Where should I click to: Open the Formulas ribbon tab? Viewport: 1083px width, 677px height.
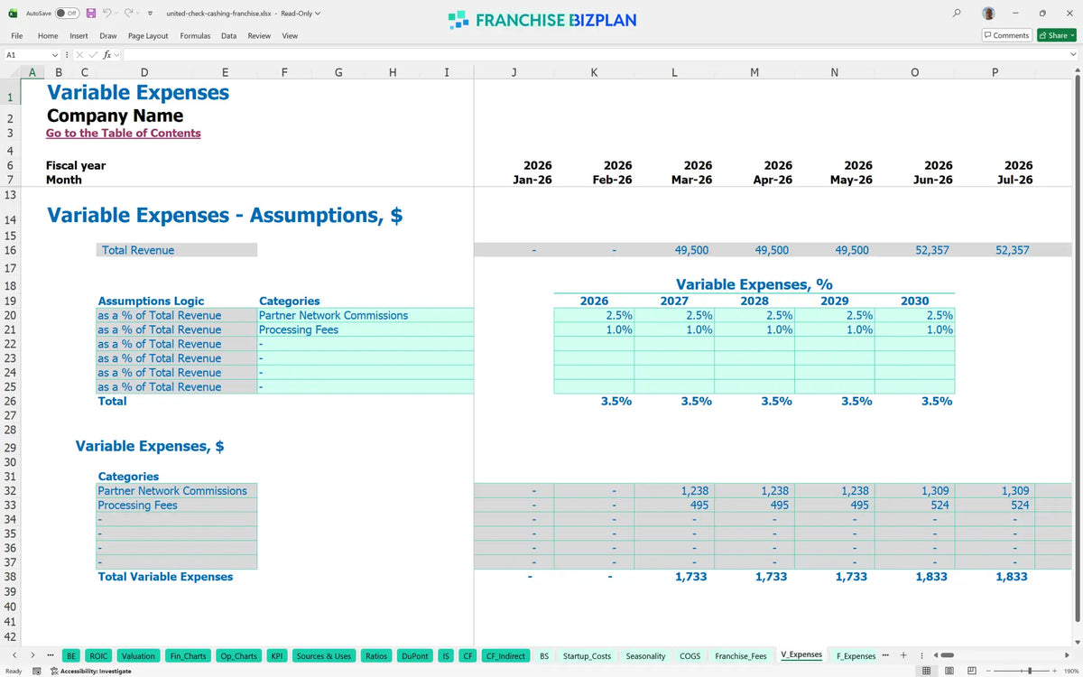(x=195, y=36)
